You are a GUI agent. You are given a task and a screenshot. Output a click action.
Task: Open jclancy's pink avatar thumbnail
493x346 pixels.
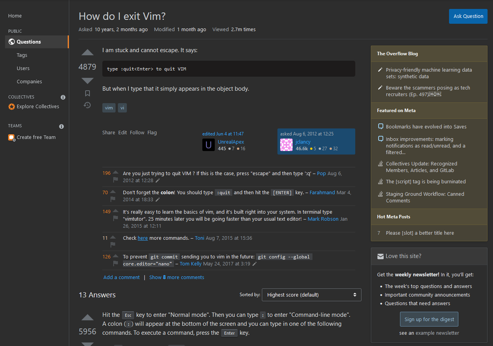coord(286,145)
